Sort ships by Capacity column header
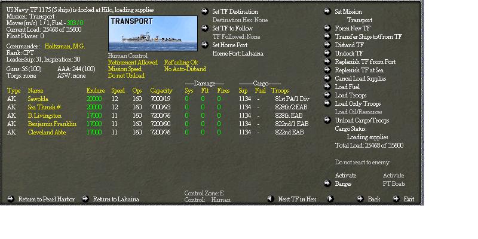The width and height of the screenshot is (478, 239). 161,91
